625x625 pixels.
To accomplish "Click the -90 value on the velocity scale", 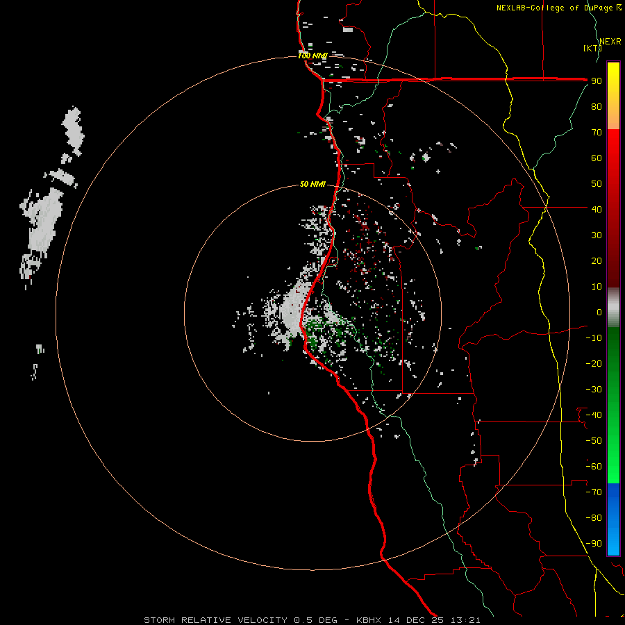I will (x=594, y=544).
